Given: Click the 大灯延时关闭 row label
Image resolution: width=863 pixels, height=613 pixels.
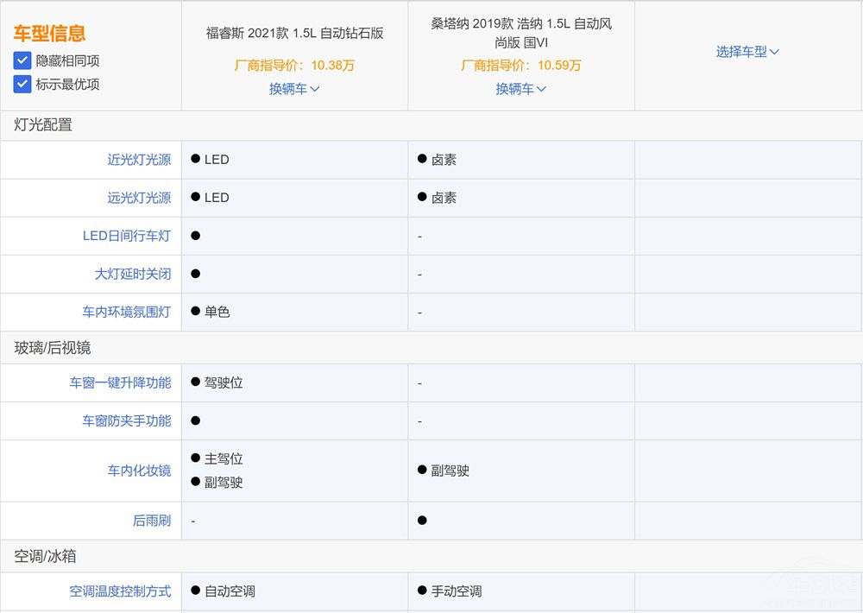Looking at the screenshot, I should coord(133,274).
